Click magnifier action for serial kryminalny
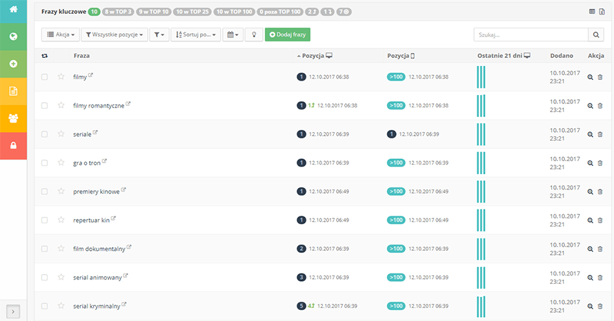614x321 pixels. coord(590,307)
